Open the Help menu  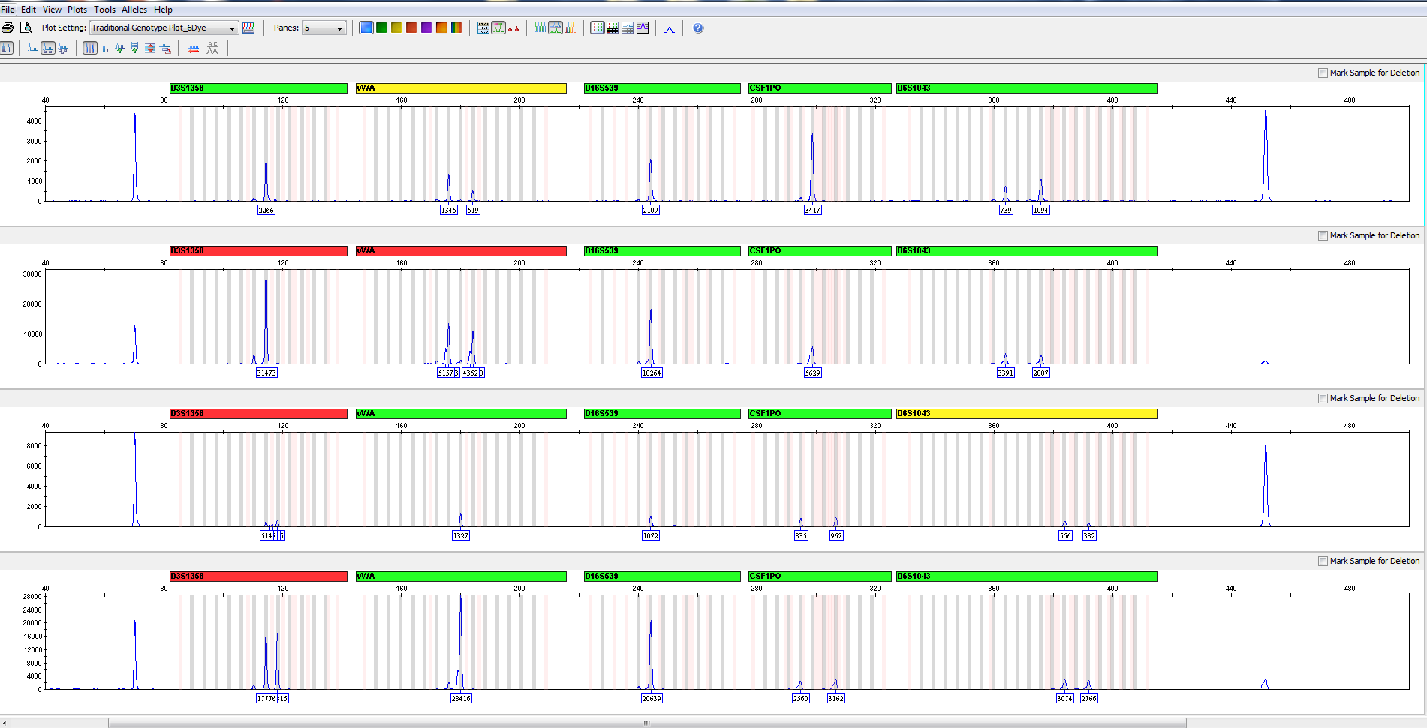[163, 9]
